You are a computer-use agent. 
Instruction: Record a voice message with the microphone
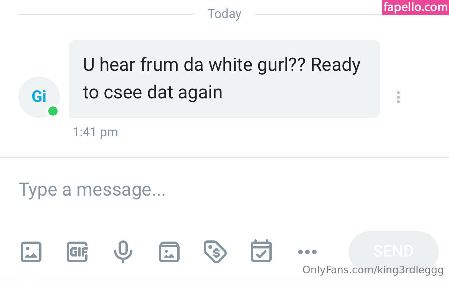[123, 252]
